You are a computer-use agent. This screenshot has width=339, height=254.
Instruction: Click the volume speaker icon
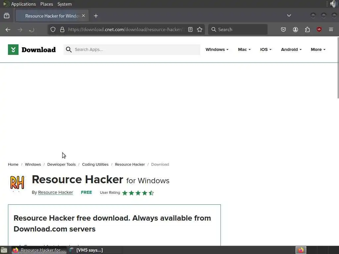point(334,4)
